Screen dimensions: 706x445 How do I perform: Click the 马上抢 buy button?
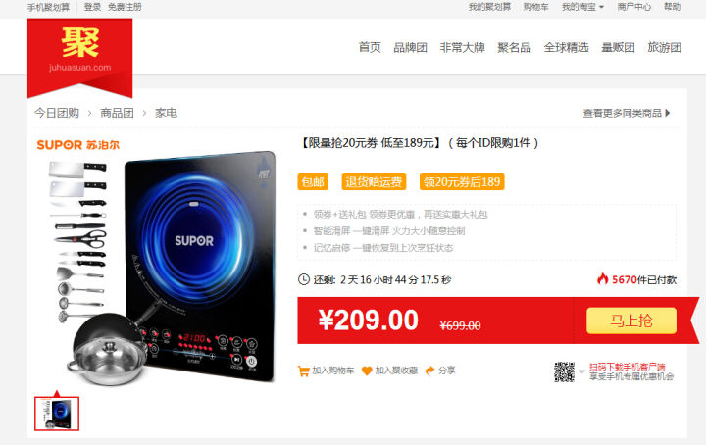631,321
